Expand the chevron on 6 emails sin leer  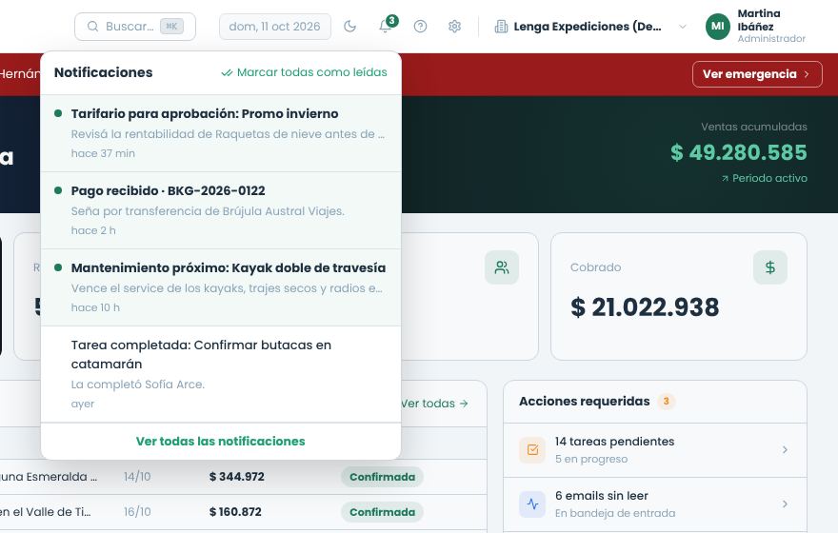785,504
